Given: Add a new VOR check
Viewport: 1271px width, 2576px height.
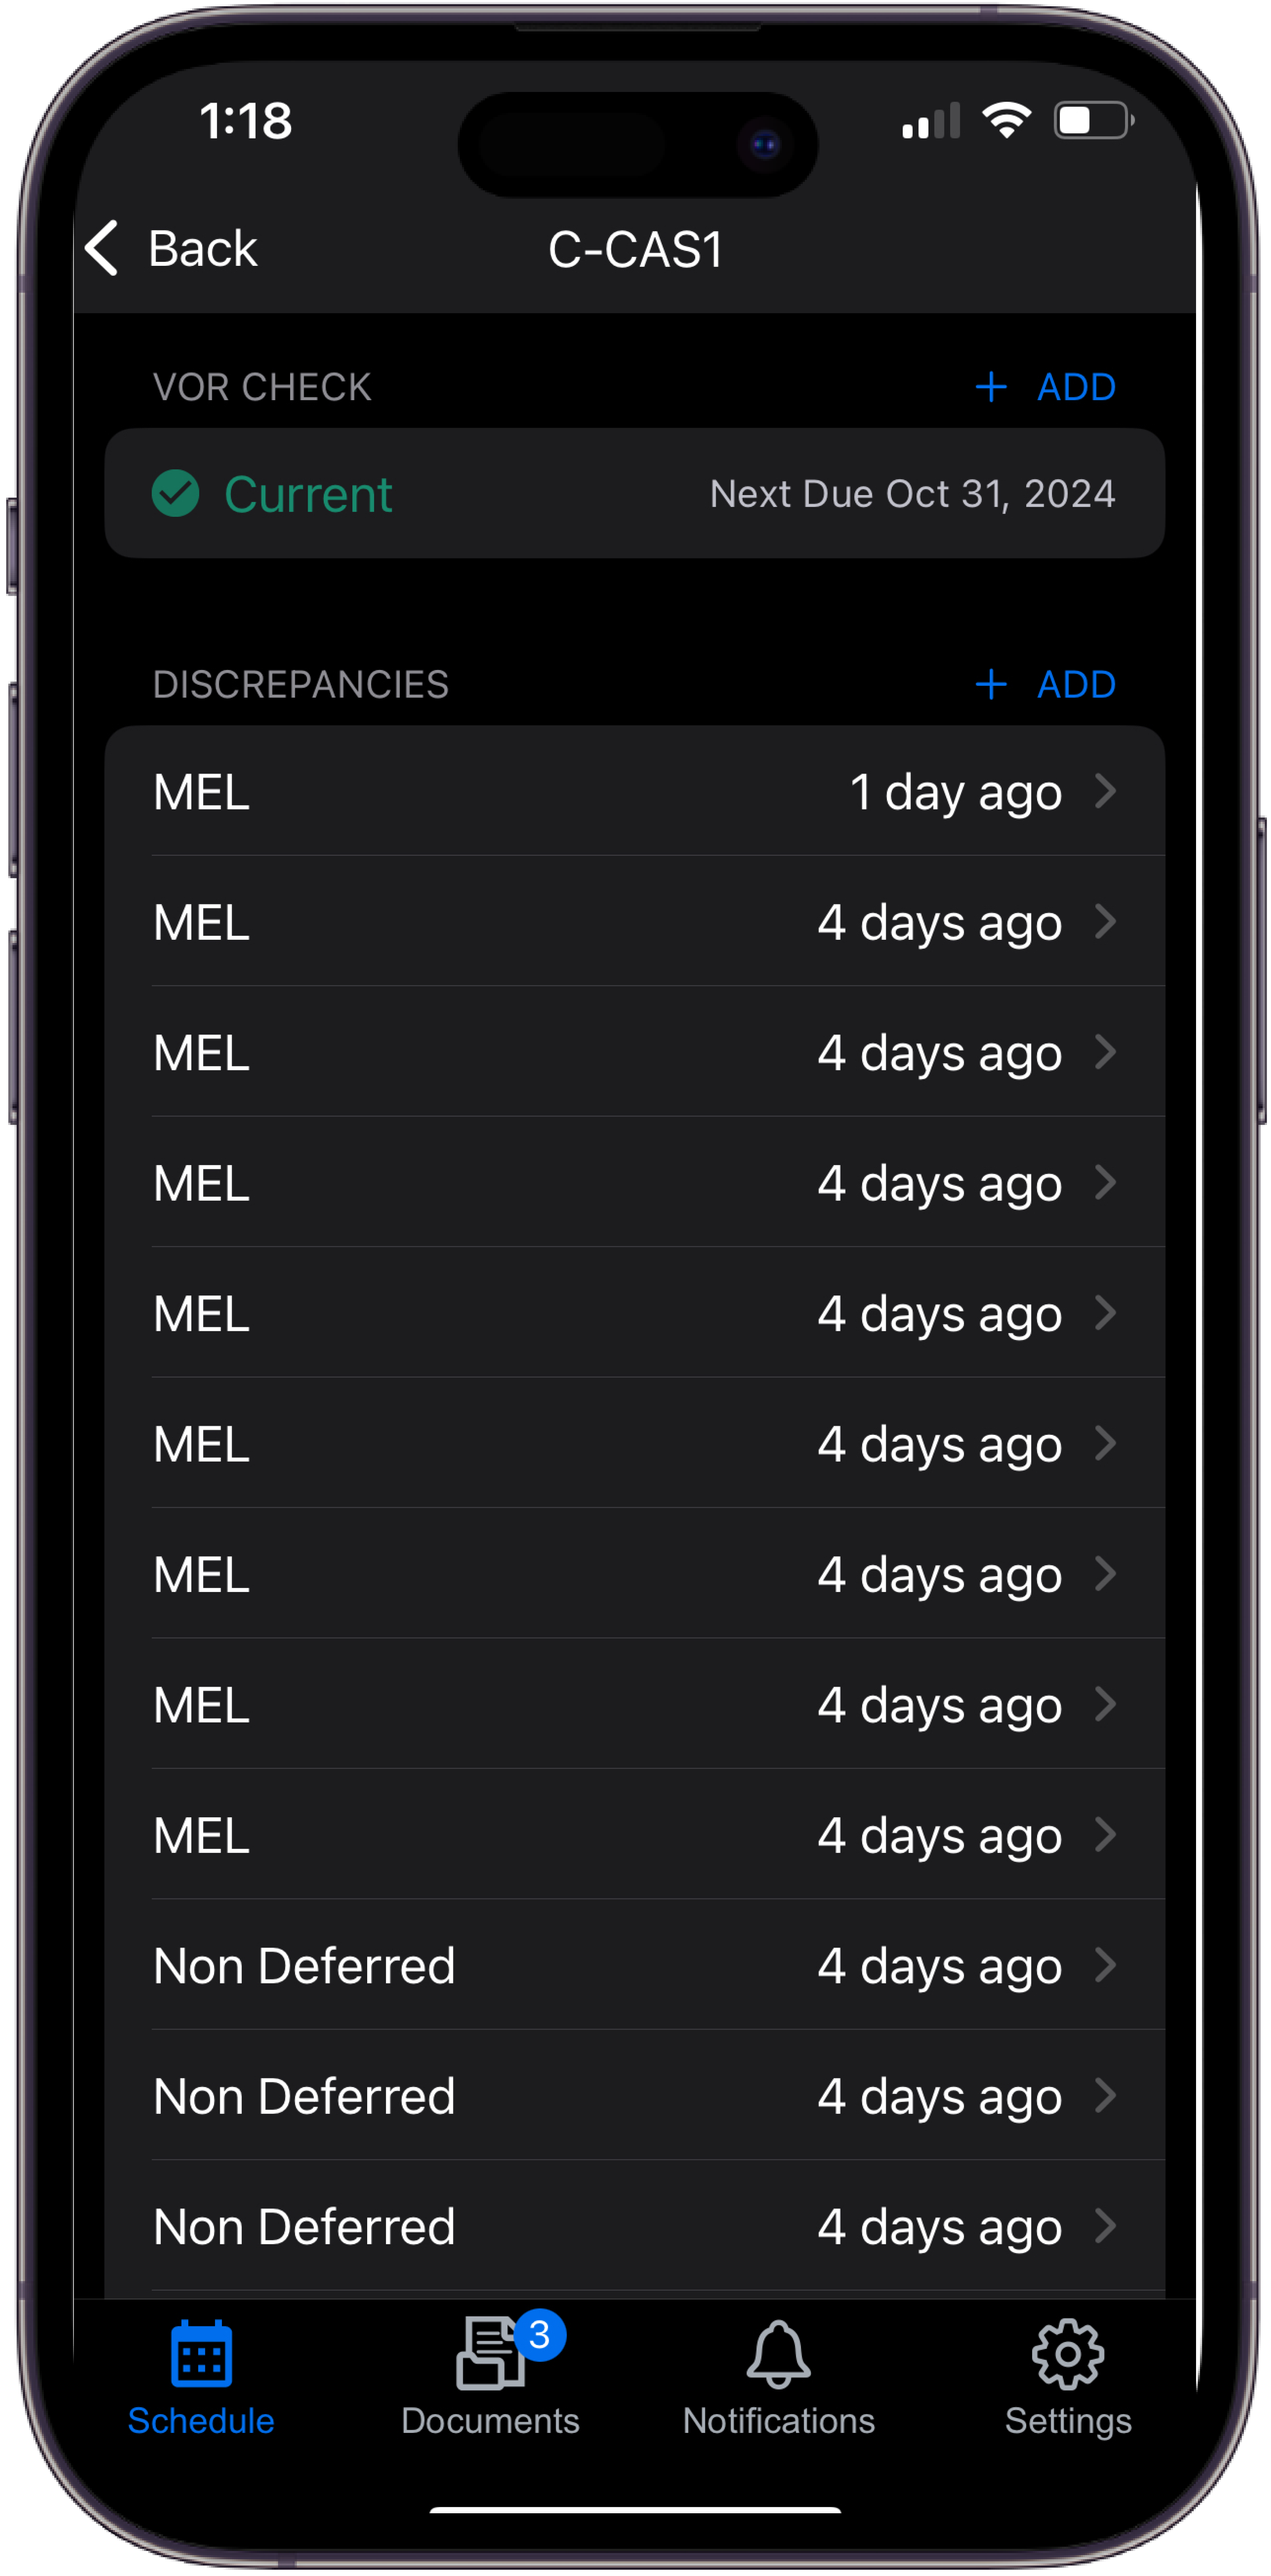Looking at the screenshot, I should click(1045, 387).
